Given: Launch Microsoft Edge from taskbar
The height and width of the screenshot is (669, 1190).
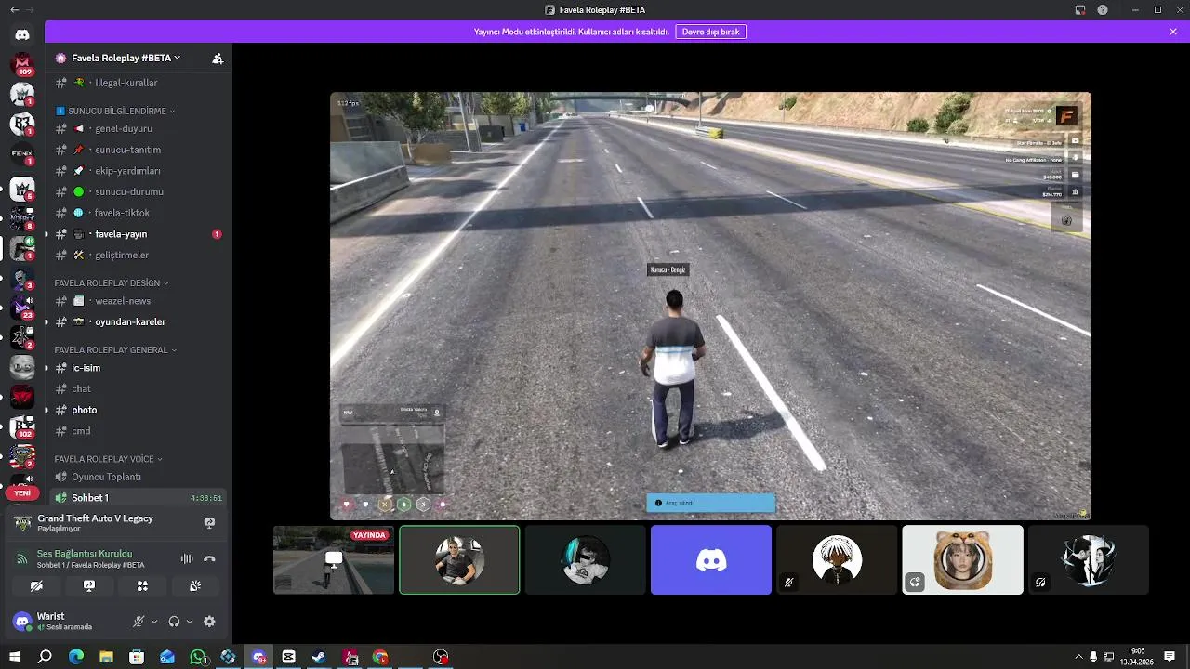Looking at the screenshot, I should point(76,657).
